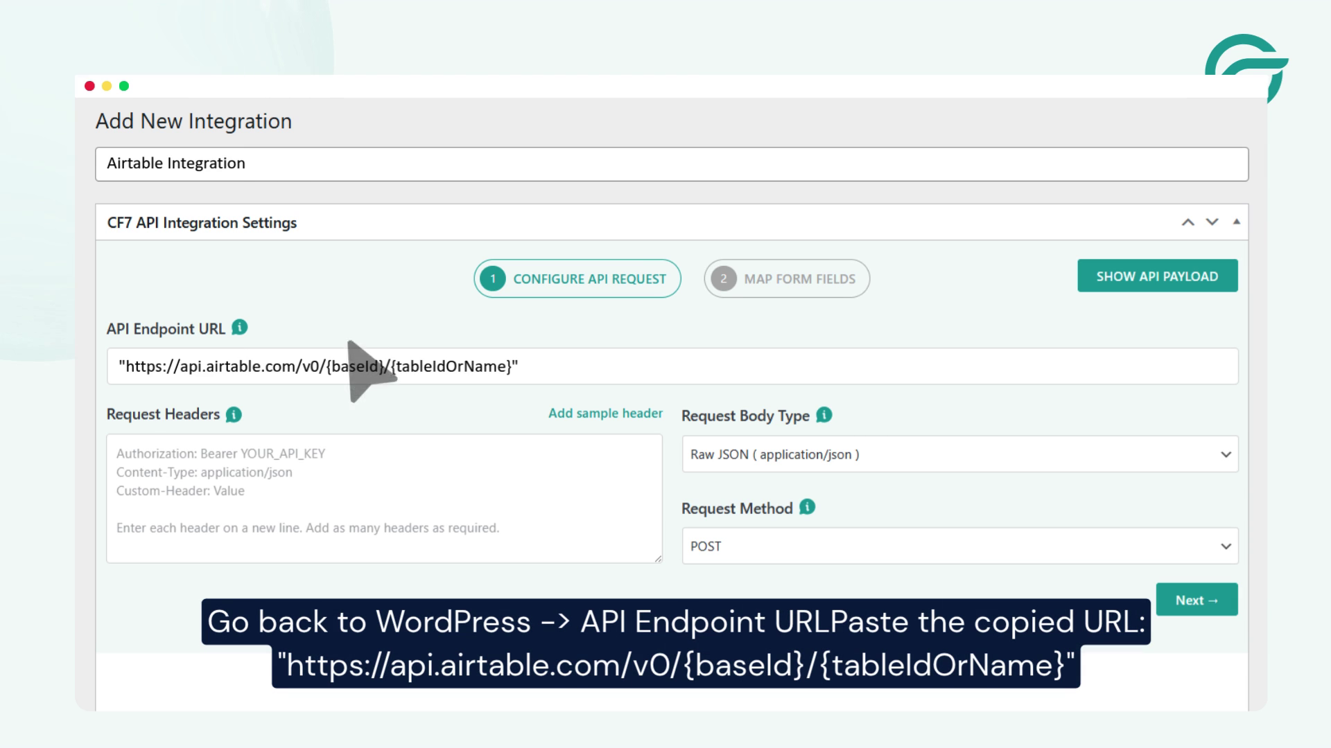Viewport: 1331px width, 748px height.
Task: Move settings panel up with up chevron
Action: coord(1188,222)
